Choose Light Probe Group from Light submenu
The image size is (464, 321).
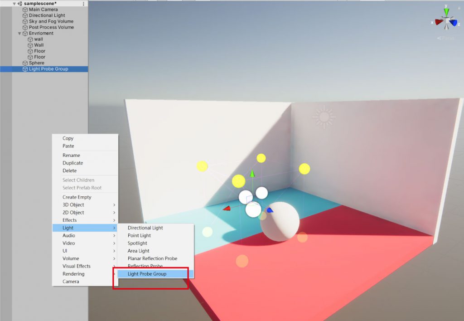147,274
